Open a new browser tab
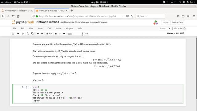 click(x=72, y=10)
